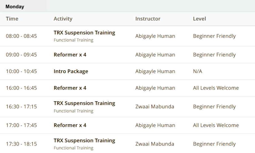Click All Levels Welcome in the 16:00 row

[x=216, y=88]
